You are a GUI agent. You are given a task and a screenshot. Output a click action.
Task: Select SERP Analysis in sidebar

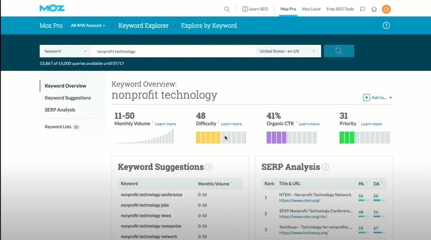pyautogui.click(x=60, y=110)
